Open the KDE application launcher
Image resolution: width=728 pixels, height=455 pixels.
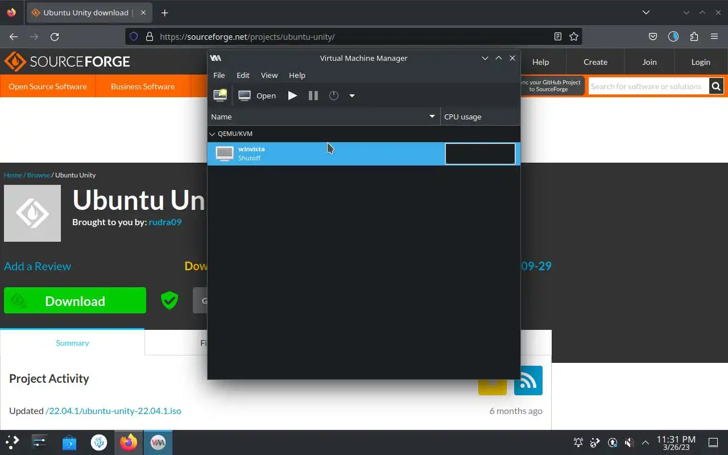pyautogui.click(x=13, y=442)
